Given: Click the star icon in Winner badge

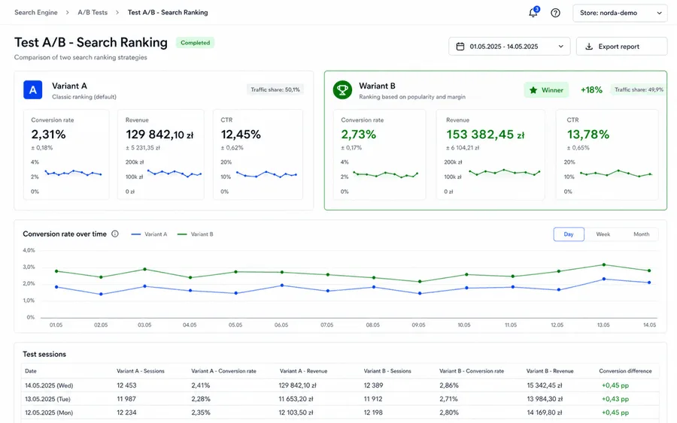Looking at the screenshot, I should pos(533,90).
